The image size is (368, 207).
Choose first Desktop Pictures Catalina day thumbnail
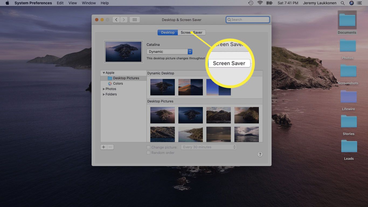(162, 115)
